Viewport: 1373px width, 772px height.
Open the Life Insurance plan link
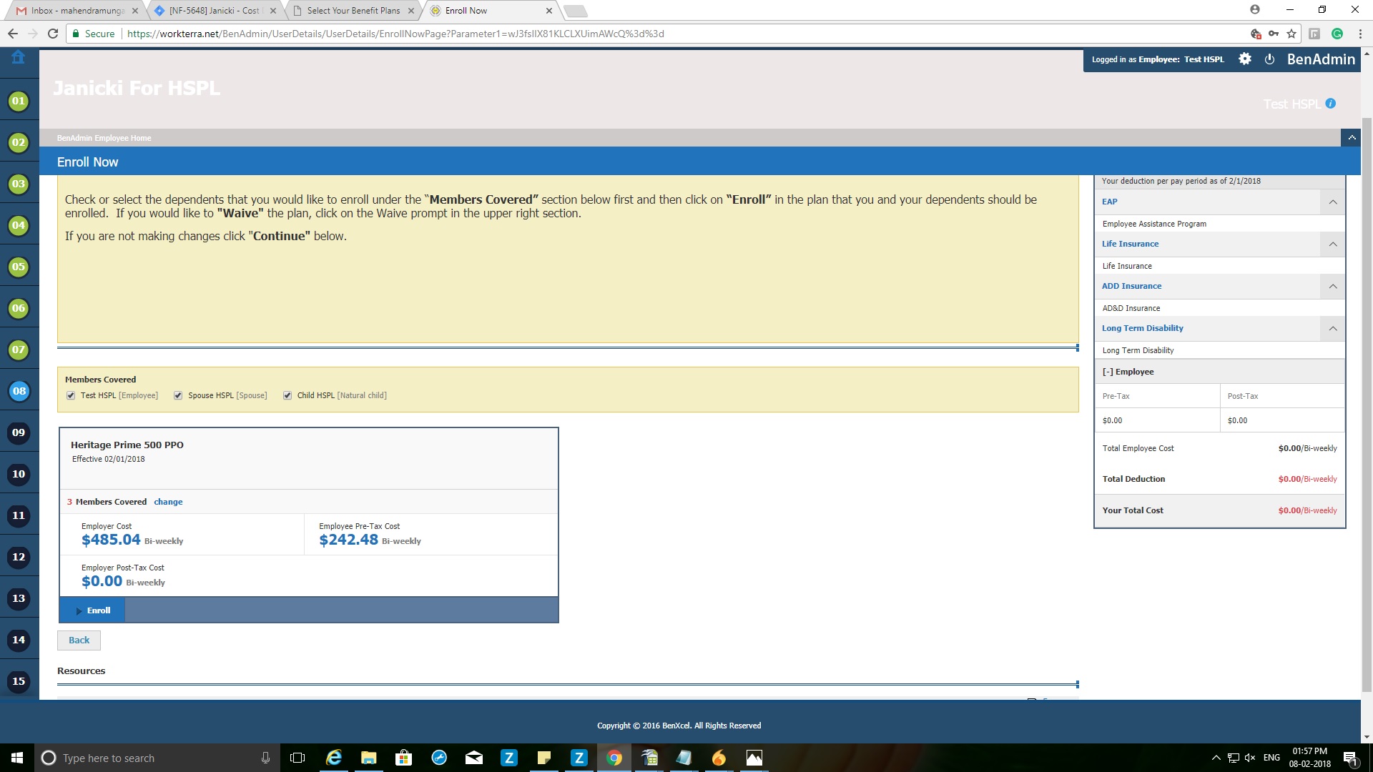click(1130, 244)
